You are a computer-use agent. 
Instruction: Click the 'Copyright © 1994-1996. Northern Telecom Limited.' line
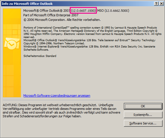[x=54, y=44]
